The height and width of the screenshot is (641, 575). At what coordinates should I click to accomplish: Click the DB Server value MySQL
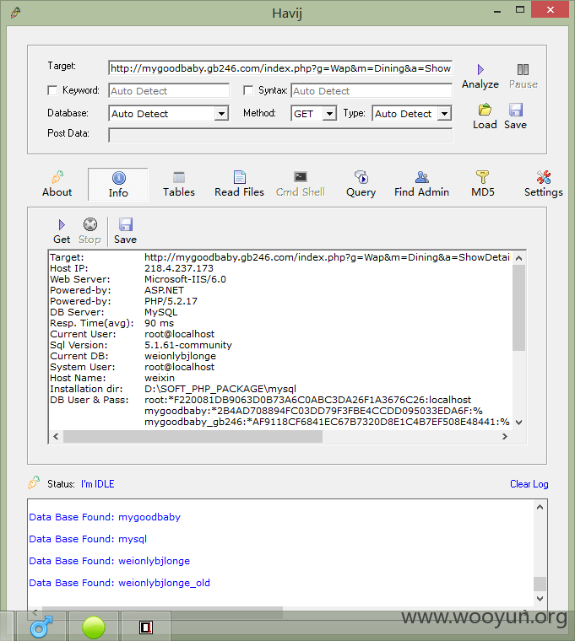pyautogui.click(x=160, y=312)
